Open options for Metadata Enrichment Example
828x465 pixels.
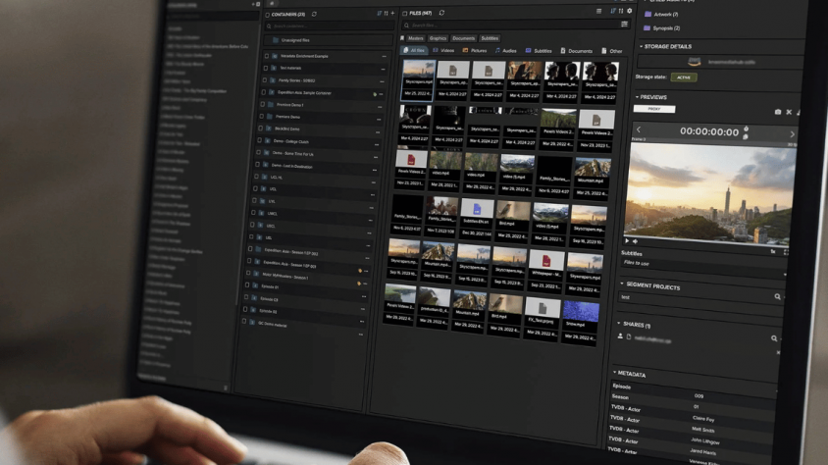384,57
